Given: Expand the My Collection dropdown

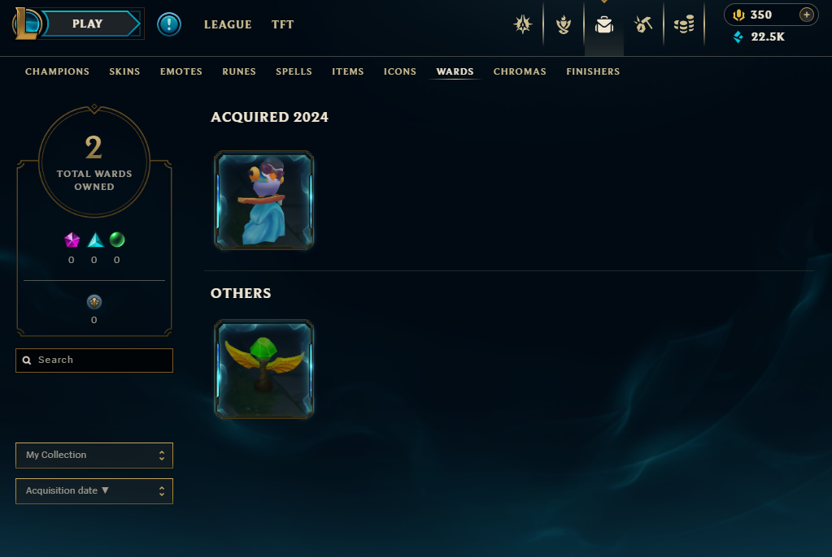Looking at the screenshot, I should 94,456.
